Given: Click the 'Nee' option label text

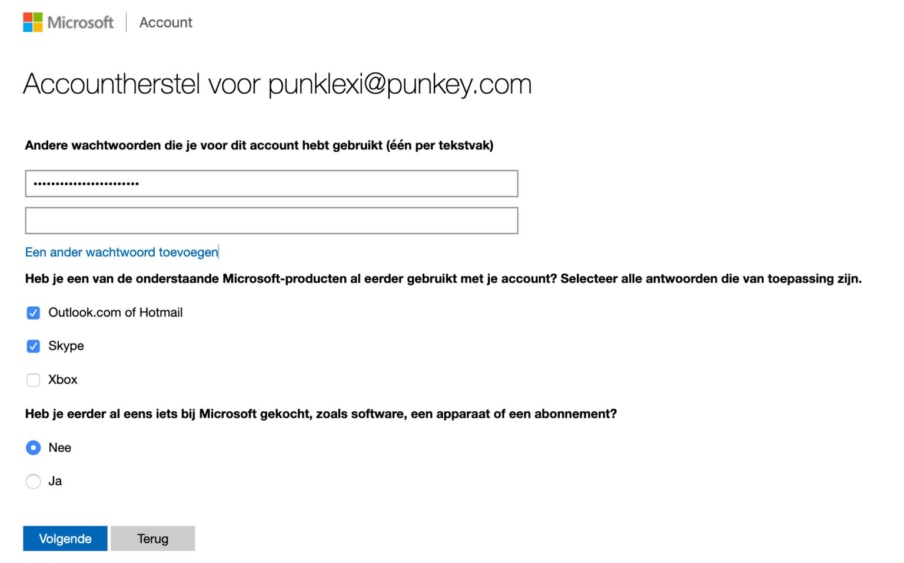Looking at the screenshot, I should tap(59, 448).
